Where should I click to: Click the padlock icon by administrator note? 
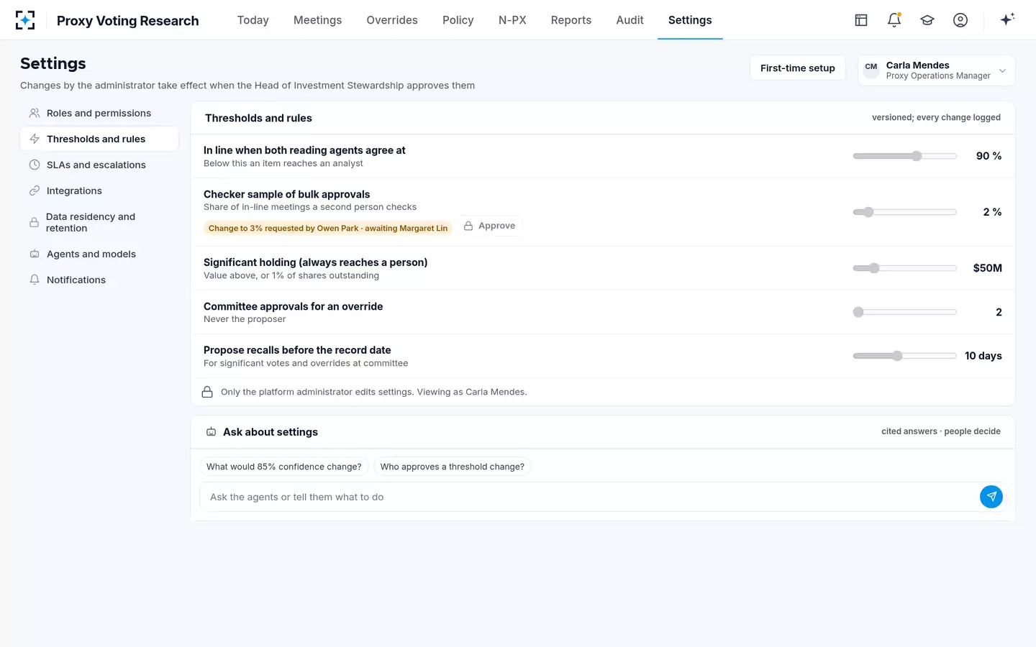(207, 392)
